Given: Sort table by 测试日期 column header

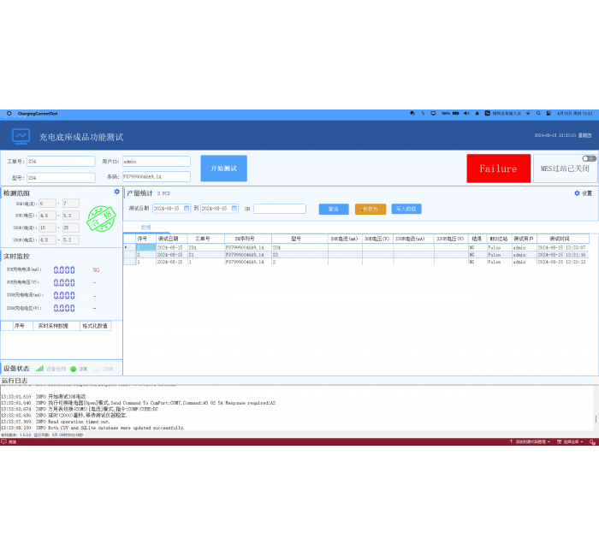Looking at the screenshot, I should 169,239.
